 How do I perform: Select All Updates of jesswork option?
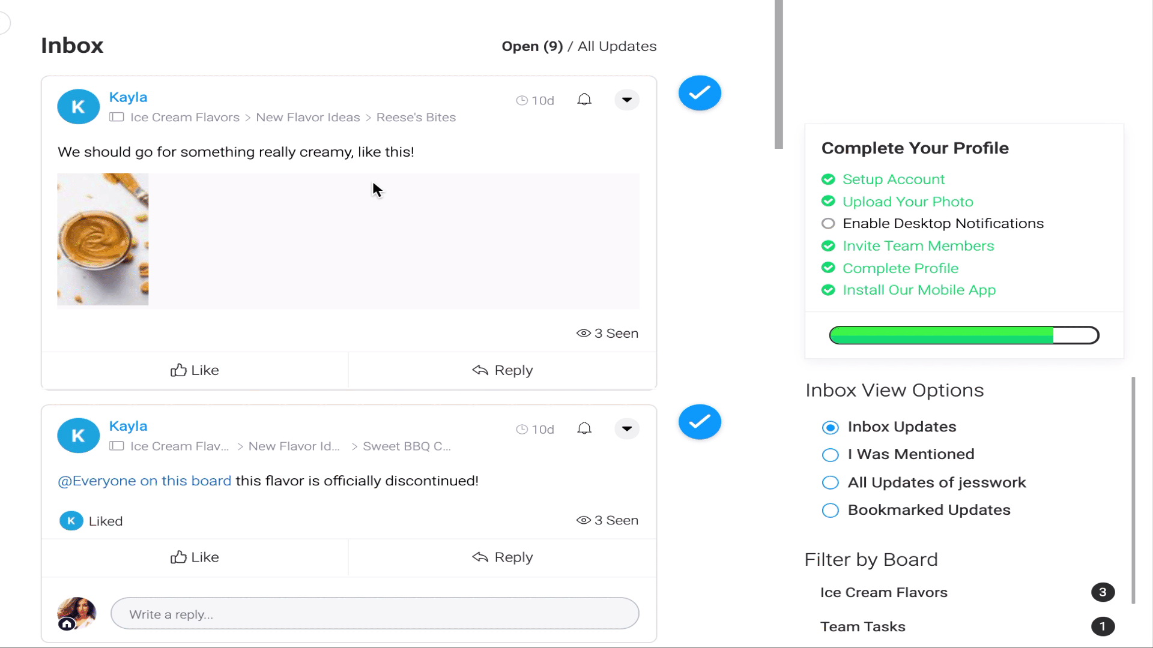click(x=830, y=482)
